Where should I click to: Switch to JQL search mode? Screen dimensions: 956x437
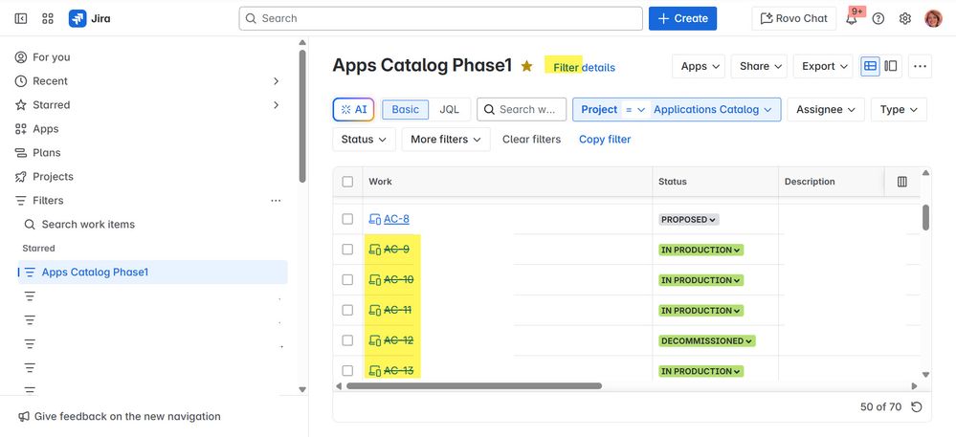click(x=449, y=109)
